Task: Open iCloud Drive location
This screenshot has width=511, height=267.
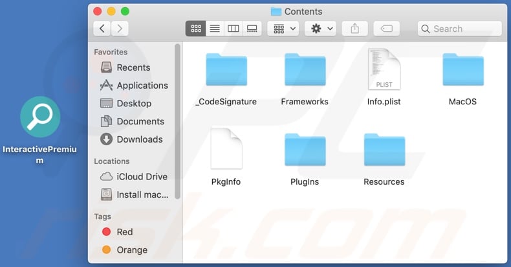Action: [134, 176]
